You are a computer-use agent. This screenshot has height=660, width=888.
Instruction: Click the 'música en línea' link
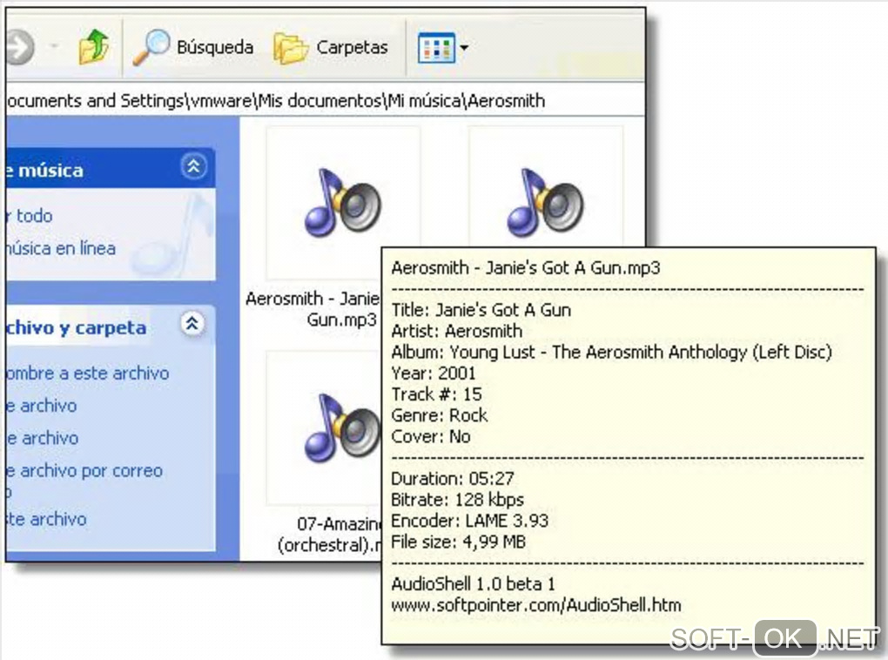[x=59, y=248]
